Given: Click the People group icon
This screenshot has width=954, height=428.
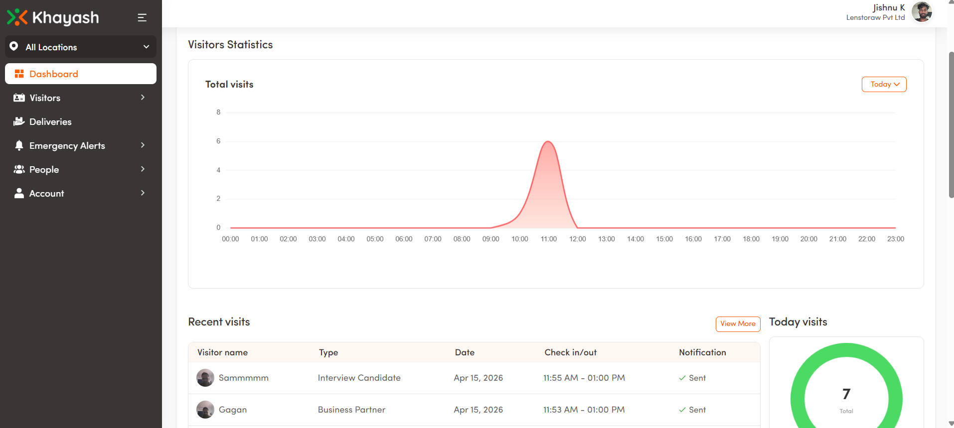Looking at the screenshot, I should coord(19,170).
